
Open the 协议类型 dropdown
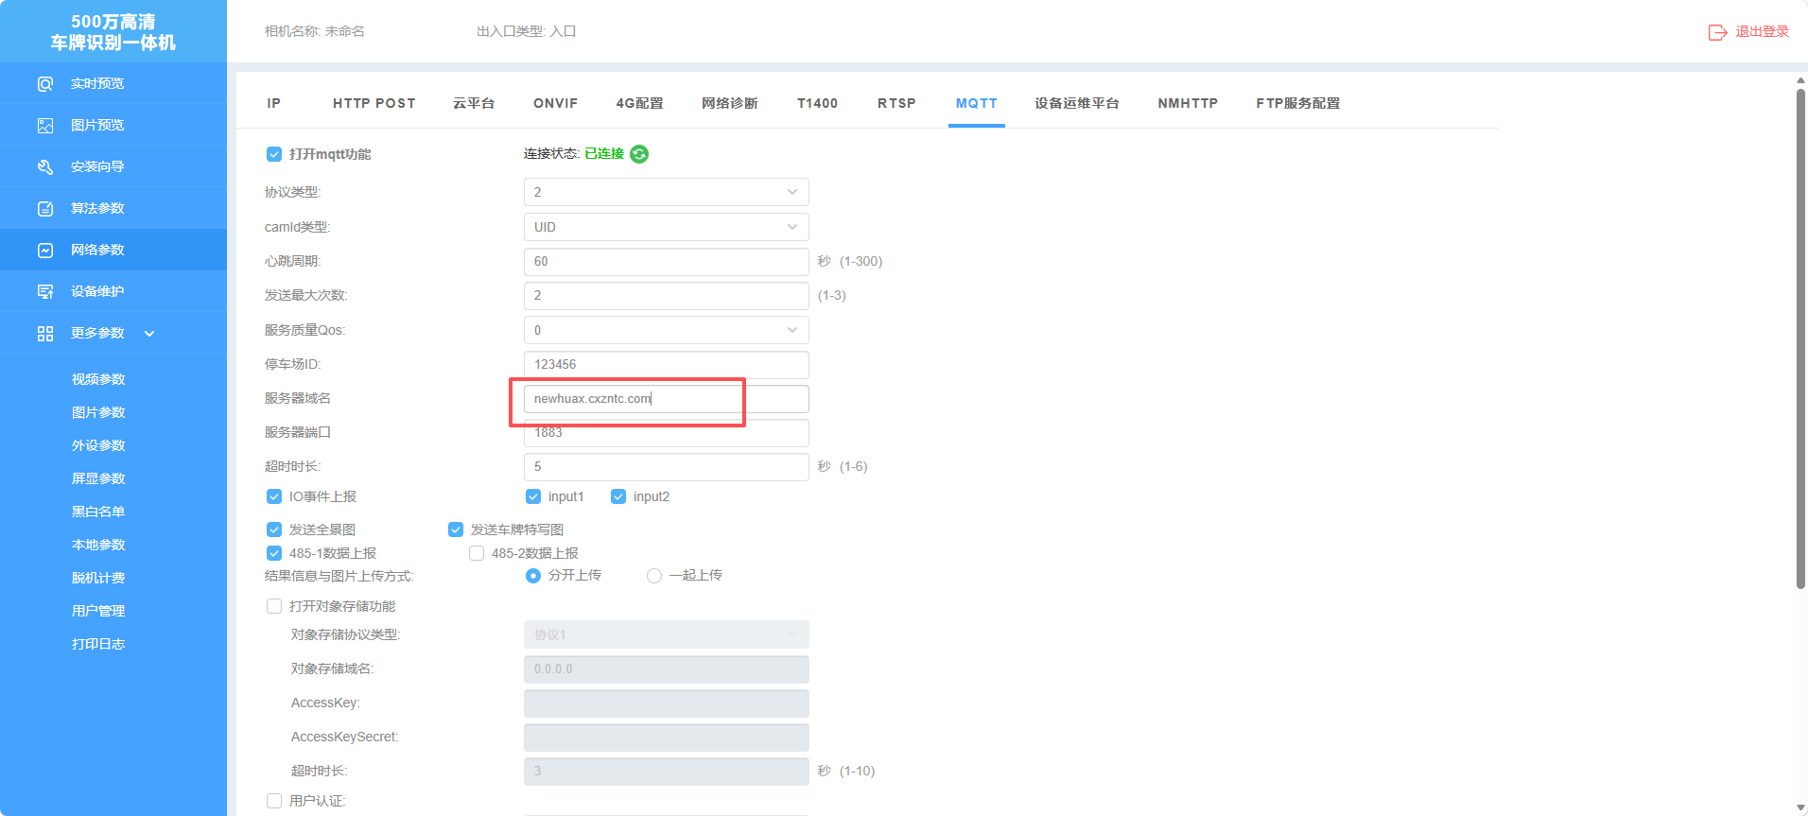tap(667, 192)
